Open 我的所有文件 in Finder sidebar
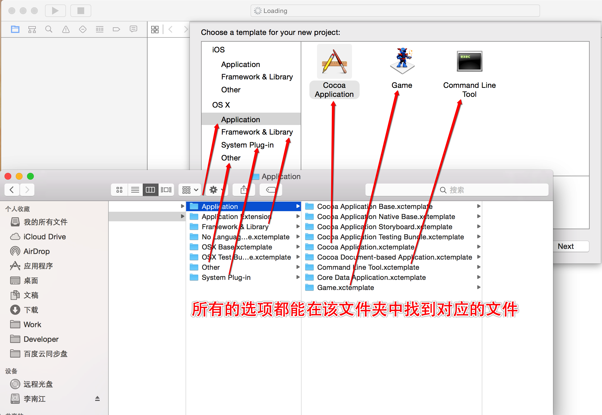This screenshot has width=602, height=415. 45,222
